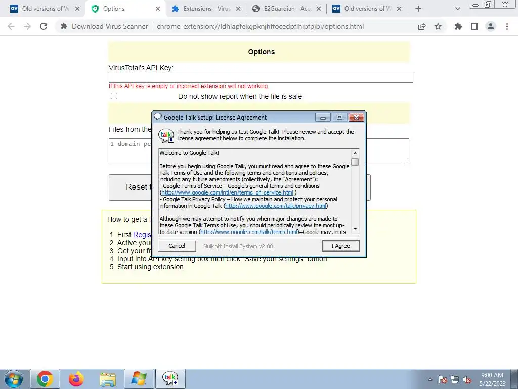Click the license text scrollbar thumb
518x389 pixels.
[x=355, y=162]
